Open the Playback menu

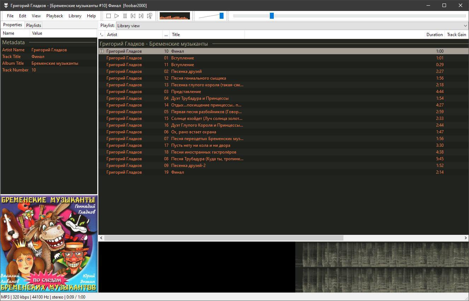[x=54, y=16]
